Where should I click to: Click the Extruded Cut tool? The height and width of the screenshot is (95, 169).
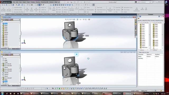(x=27, y=9)
